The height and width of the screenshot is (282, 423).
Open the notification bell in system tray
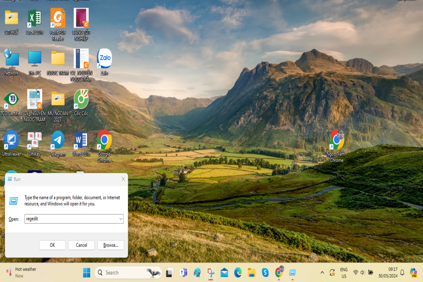coord(402,272)
